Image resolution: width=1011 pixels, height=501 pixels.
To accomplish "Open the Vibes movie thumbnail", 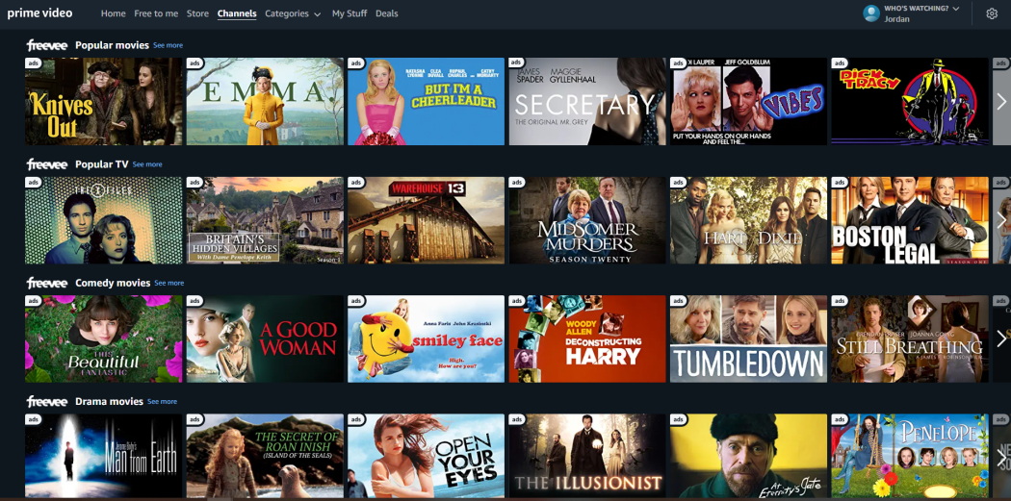I will (x=748, y=101).
